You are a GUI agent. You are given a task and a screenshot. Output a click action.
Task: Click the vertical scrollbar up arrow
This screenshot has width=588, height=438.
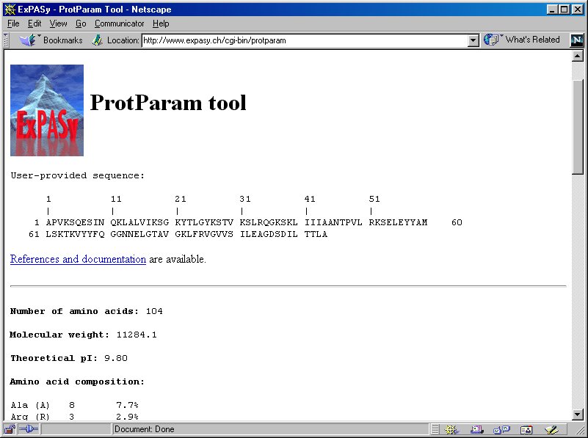click(x=578, y=56)
